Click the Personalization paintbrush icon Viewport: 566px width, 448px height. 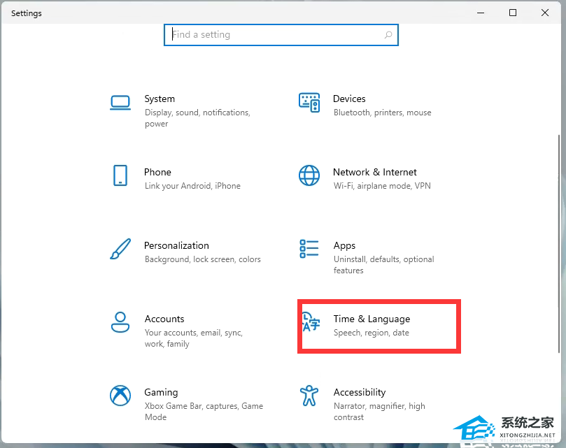pyautogui.click(x=120, y=249)
